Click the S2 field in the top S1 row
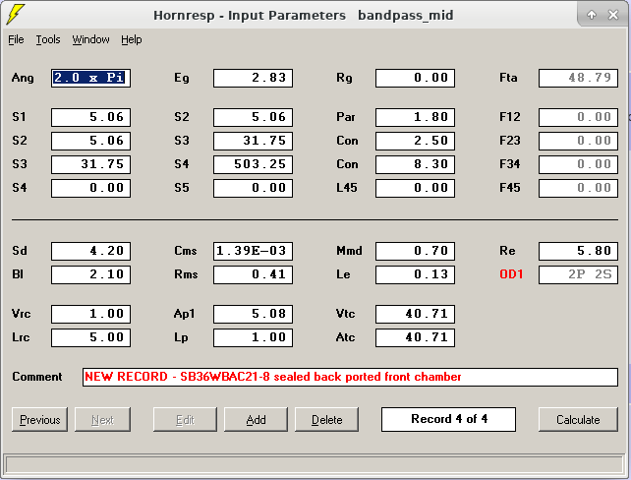 [x=253, y=117]
